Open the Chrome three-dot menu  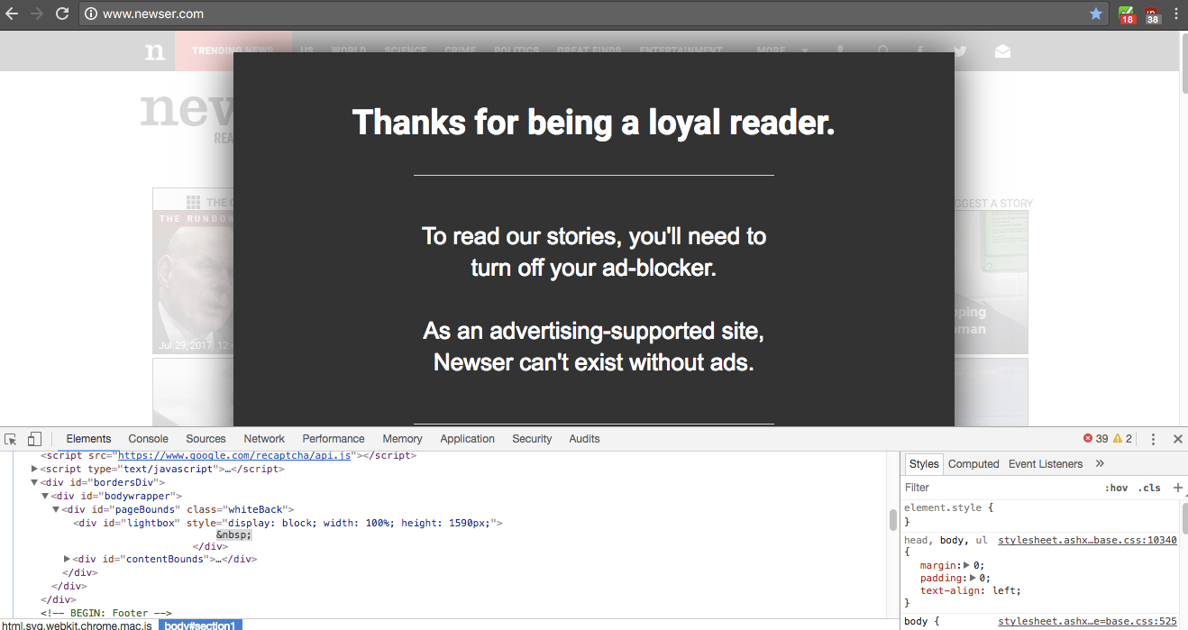(1176, 14)
